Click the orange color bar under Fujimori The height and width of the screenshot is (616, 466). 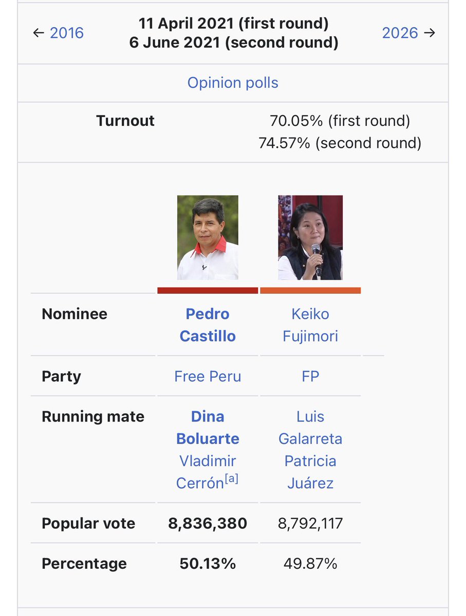click(310, 291)
